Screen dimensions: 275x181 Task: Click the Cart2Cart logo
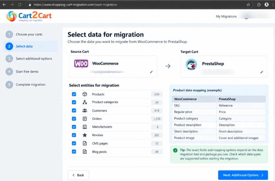click(29, 16)
